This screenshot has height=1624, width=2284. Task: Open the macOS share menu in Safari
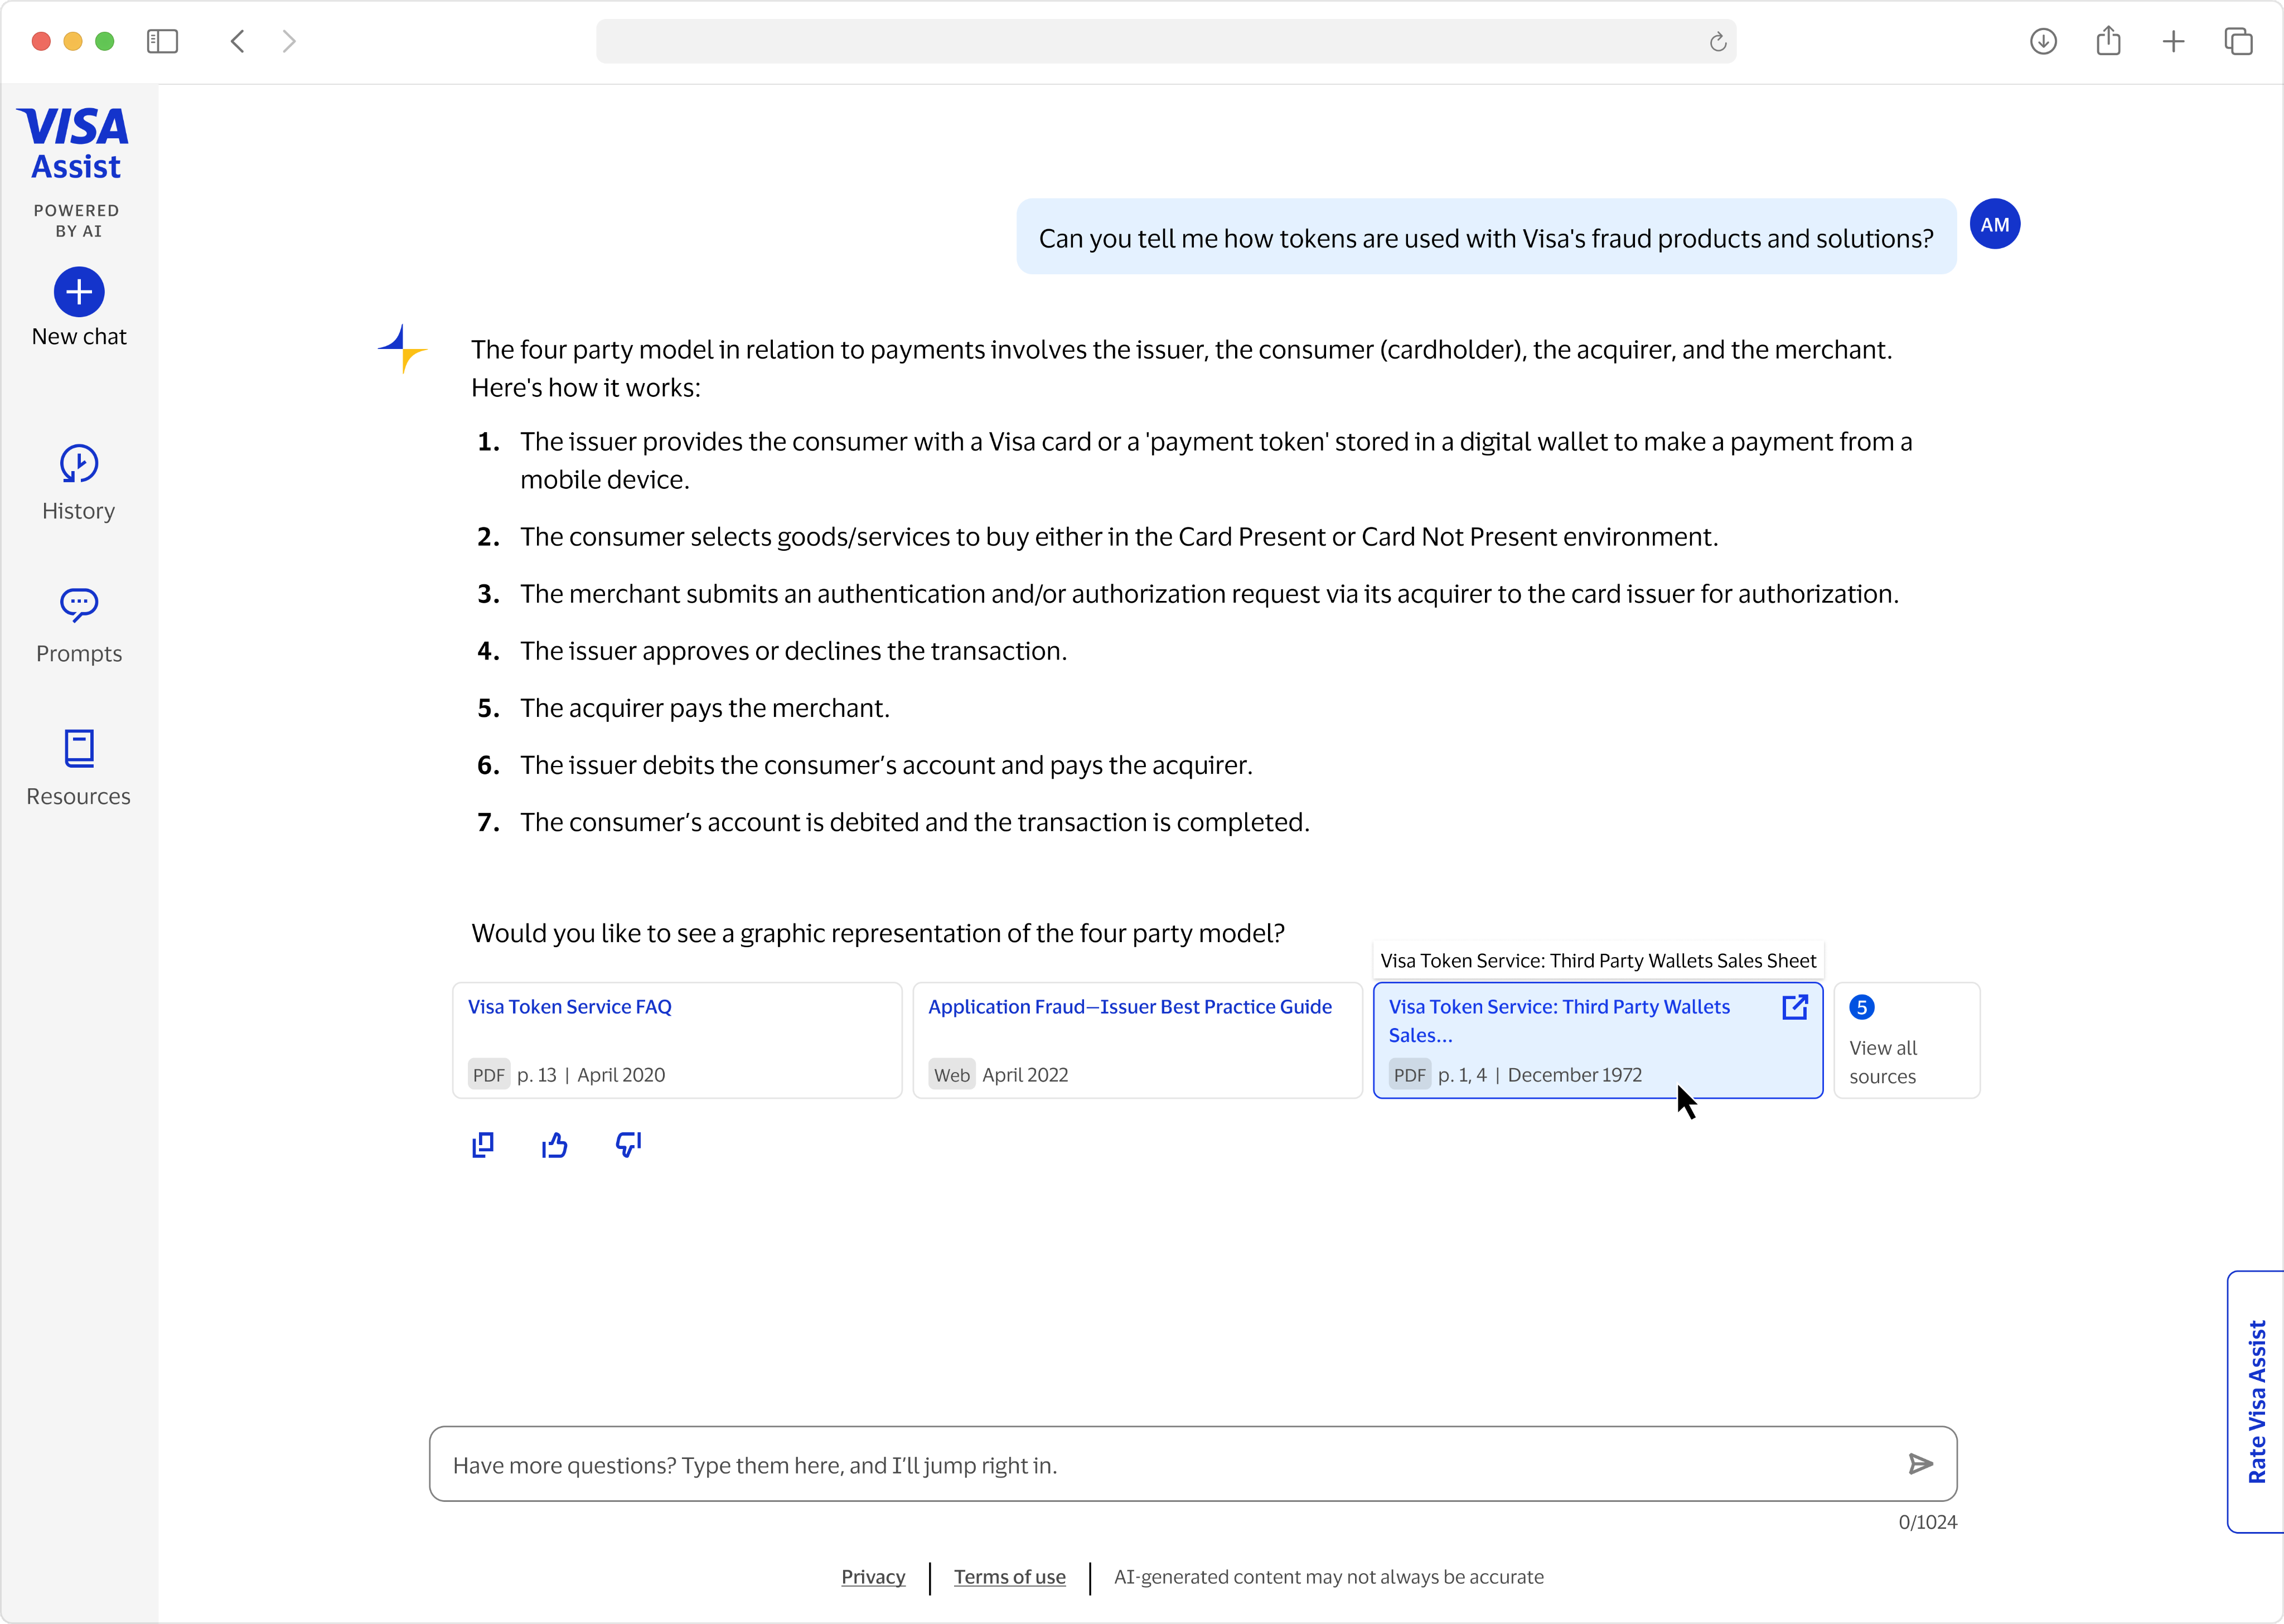point(2109,41)
